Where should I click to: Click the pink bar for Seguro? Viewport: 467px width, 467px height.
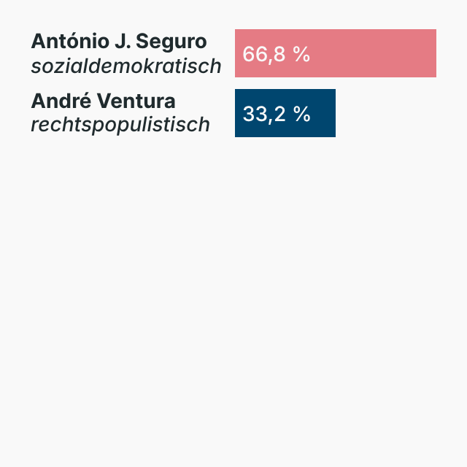pos(372,53)
